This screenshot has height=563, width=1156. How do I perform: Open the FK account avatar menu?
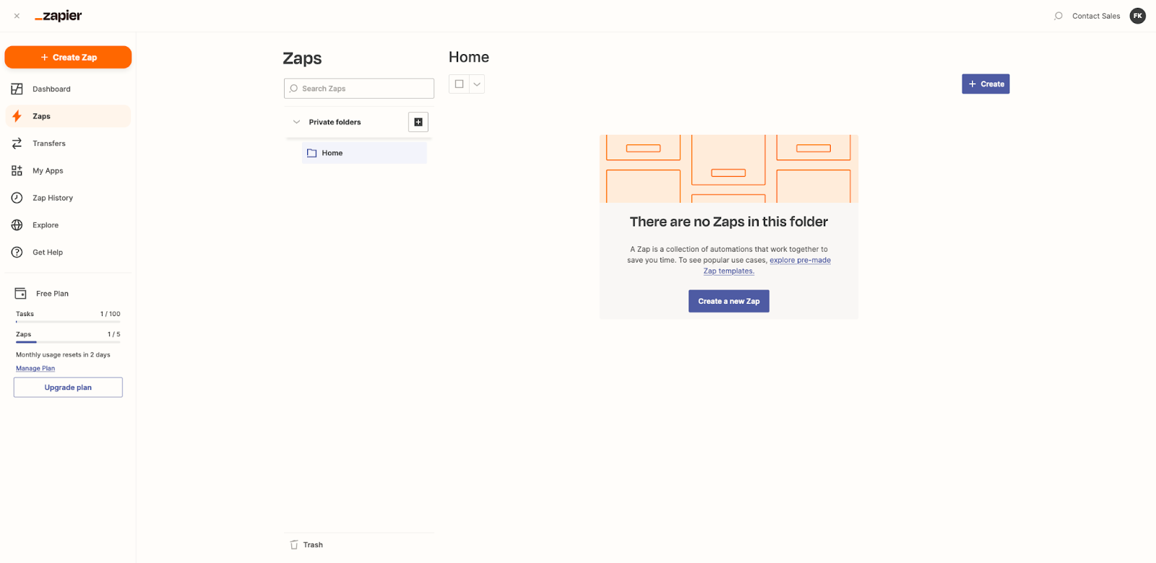tap(1138, 16)
